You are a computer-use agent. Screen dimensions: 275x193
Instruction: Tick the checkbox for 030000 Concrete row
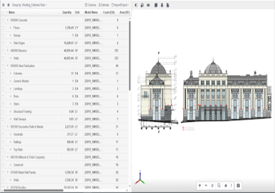point(3,20)
